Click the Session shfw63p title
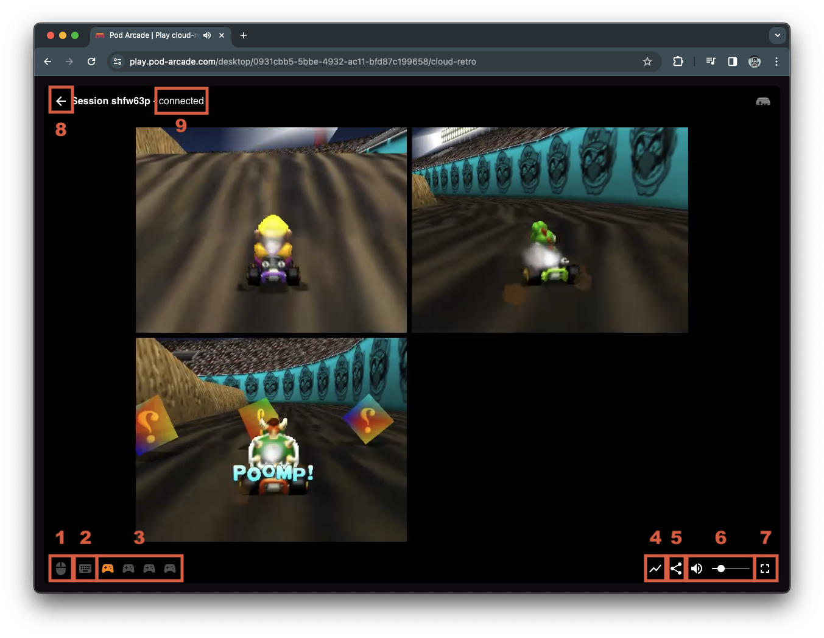 111,101
